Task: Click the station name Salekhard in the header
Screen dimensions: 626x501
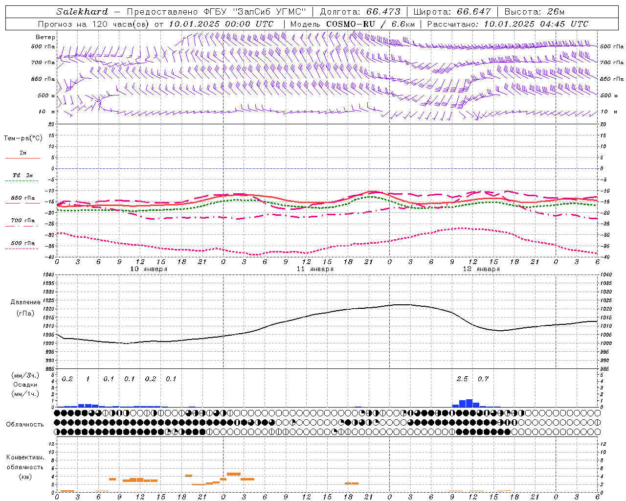Action: 82,12
